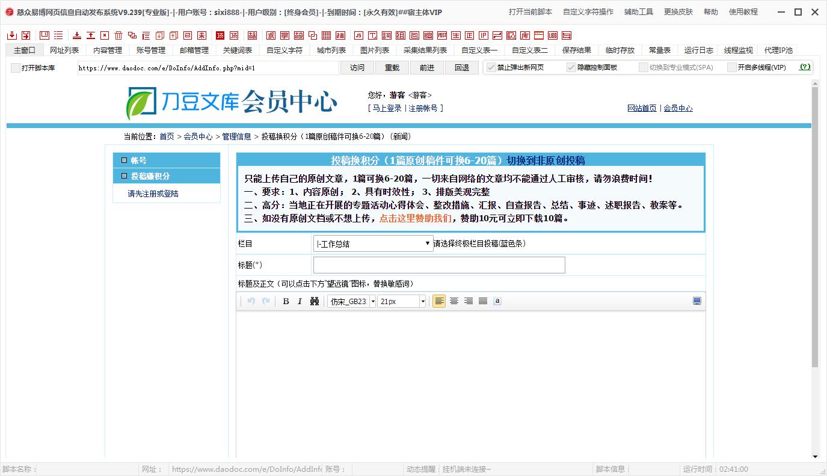The height and width of the screenshot is (476, 827).
Task: Click the red 标 toolbar icon
Action: (x=252, y=35)
